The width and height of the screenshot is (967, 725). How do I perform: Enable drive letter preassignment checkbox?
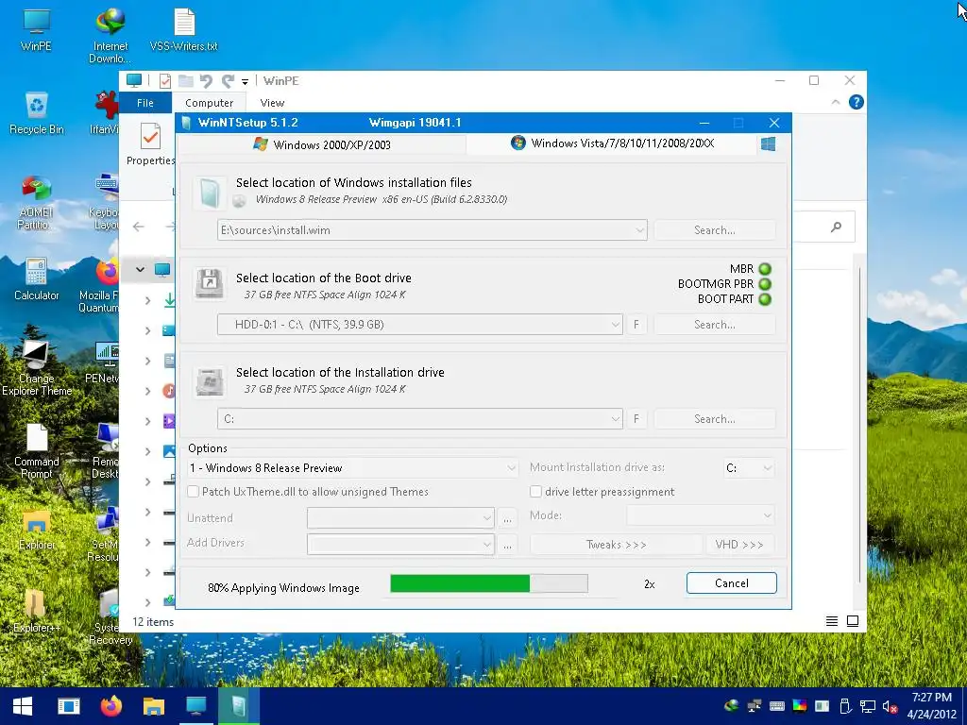[535, 491]
